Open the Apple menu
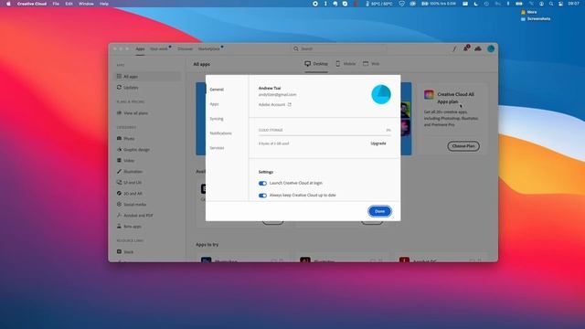 click(8, 4)
